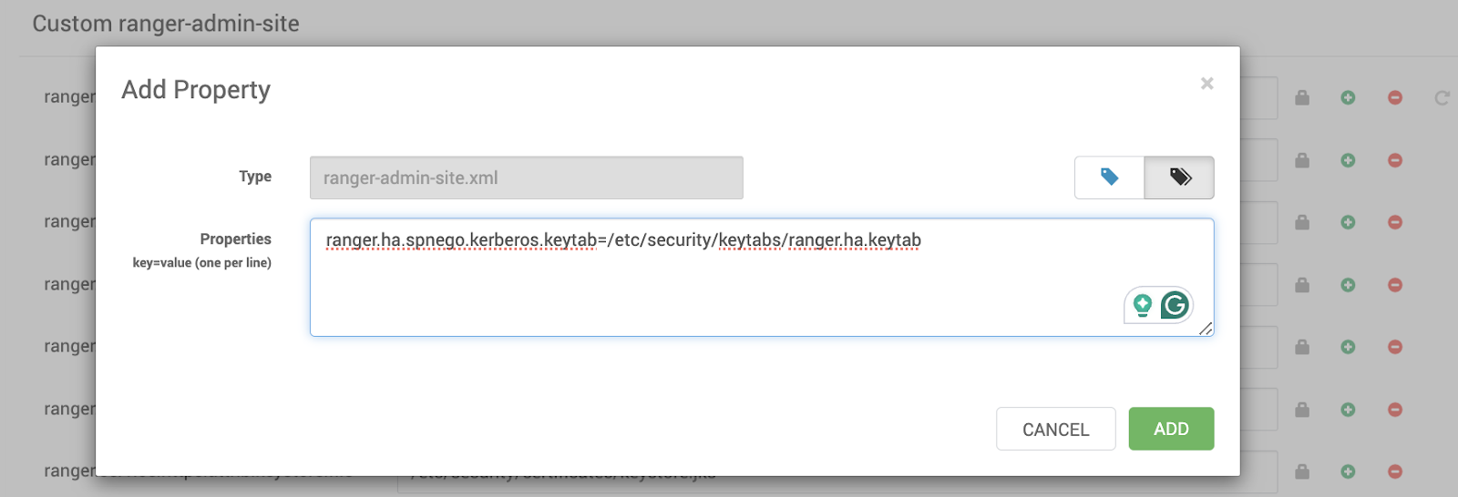
Task: Click the lock icon in bottom row
Action: 1302,472
